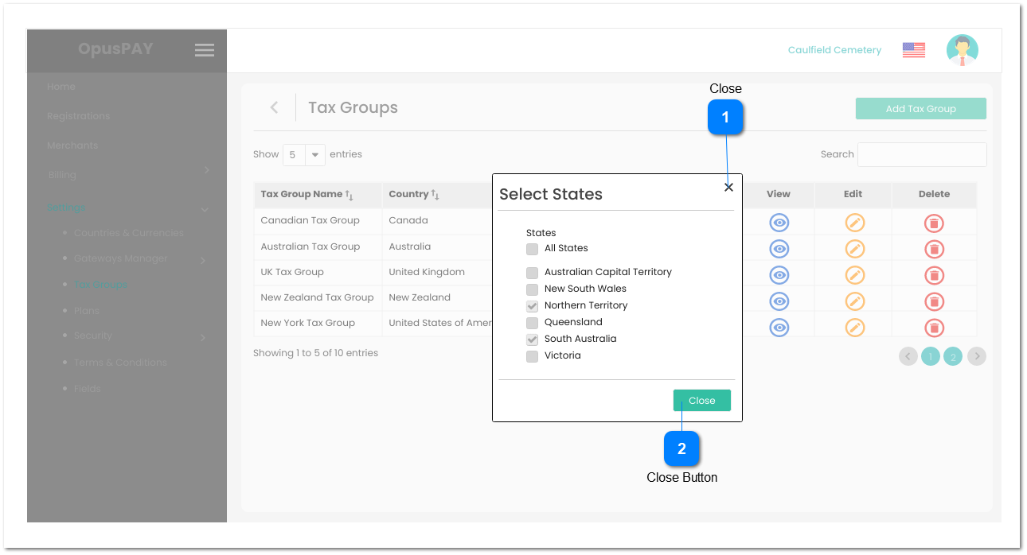Click edit pencil icon for Australian Tax Group
The image size is (1027, 555).
[854, 249]
